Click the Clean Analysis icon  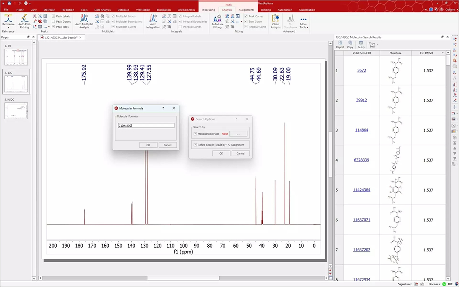pyautogui.click(x=275, y=21)
